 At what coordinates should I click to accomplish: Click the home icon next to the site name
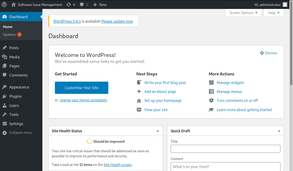[x=13, y=4]
